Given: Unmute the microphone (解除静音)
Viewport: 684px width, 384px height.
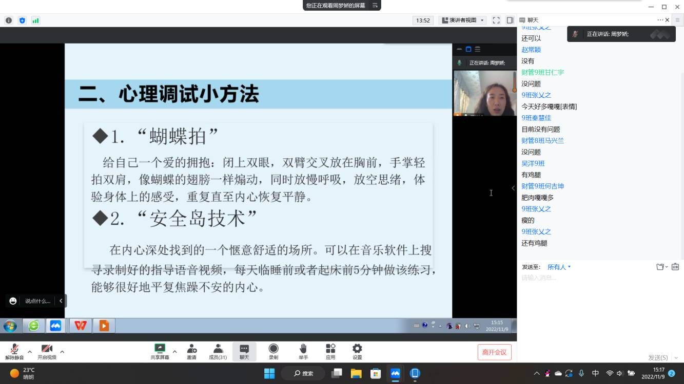Looking at the screenshot, I should [x=14, y=351].
